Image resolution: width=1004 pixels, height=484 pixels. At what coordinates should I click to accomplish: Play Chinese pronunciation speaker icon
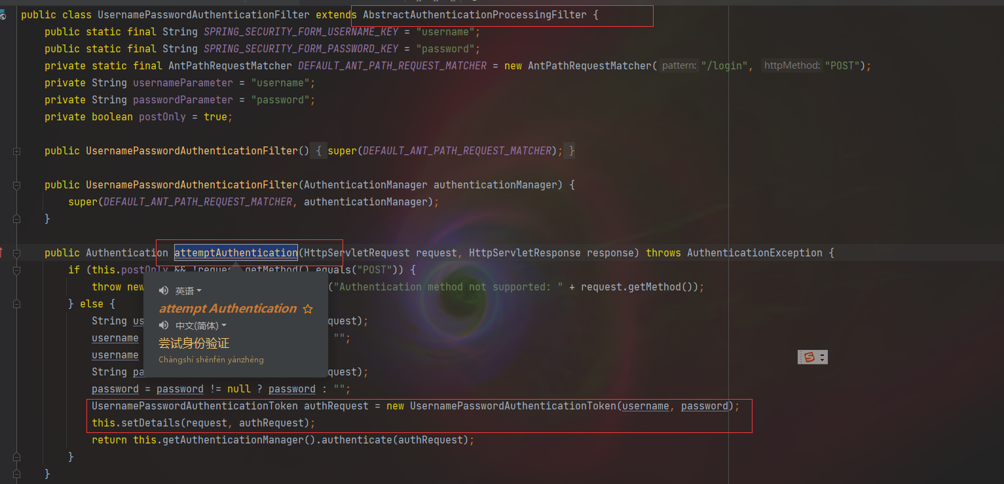click(164, 325)
